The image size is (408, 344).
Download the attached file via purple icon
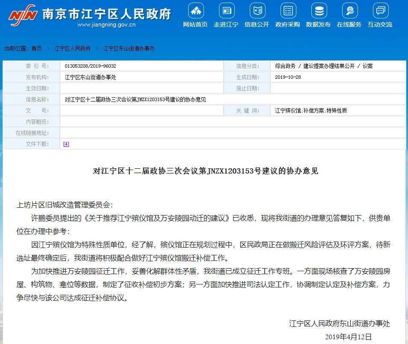point(66,144)
